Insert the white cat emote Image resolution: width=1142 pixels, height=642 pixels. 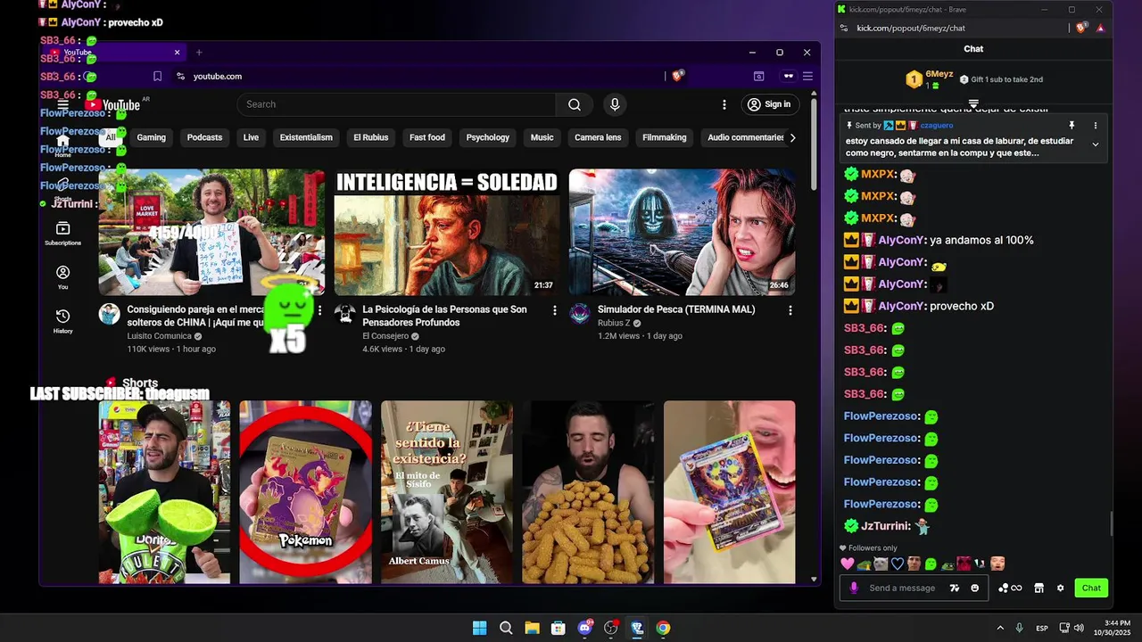[x=881, y=564]
